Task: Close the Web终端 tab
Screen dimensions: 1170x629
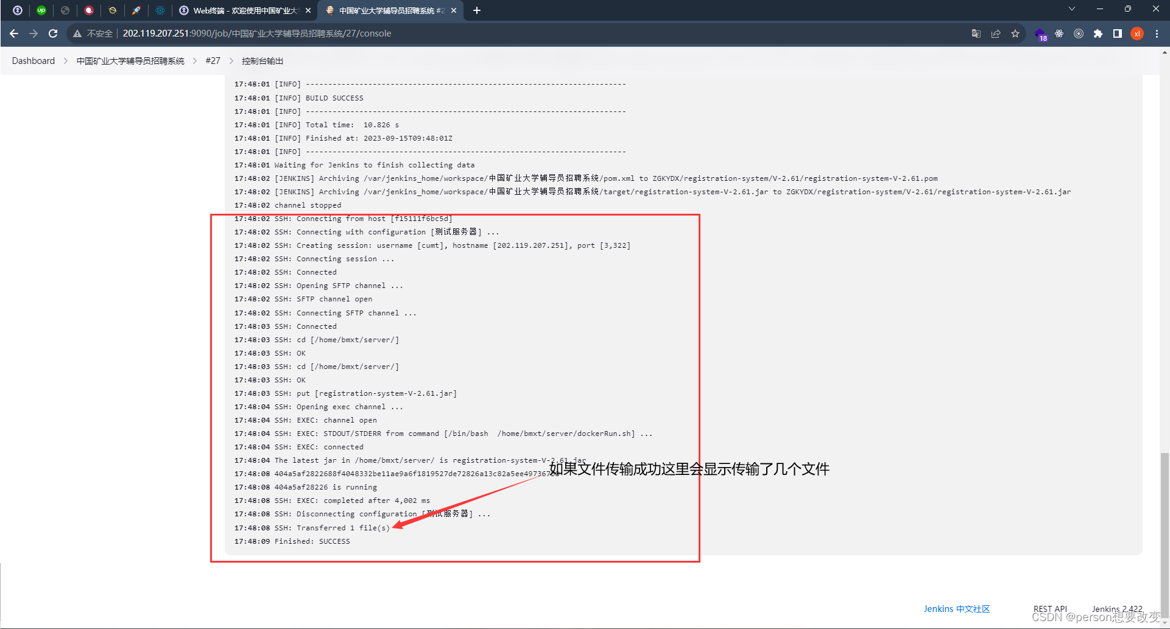Action: pos(308,10)
